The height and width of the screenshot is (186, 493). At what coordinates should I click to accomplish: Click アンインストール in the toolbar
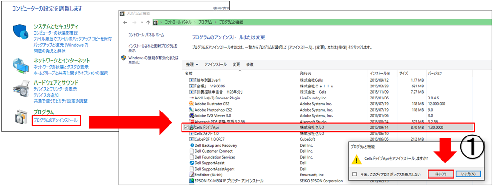pyautogui.click(x=215, y=64)
